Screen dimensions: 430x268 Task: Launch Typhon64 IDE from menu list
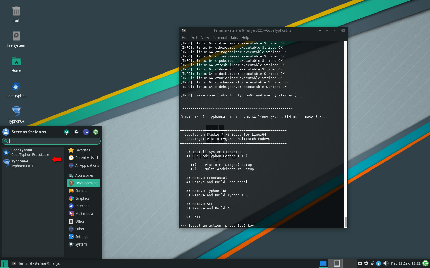tap(33, 163)
